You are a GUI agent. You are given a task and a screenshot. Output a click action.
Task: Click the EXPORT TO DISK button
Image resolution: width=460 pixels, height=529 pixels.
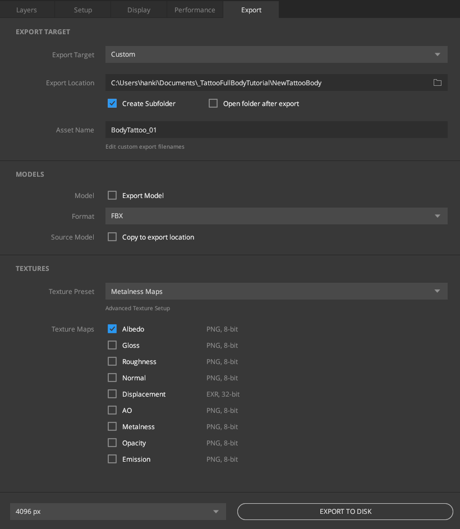click(x=345, y=511)
